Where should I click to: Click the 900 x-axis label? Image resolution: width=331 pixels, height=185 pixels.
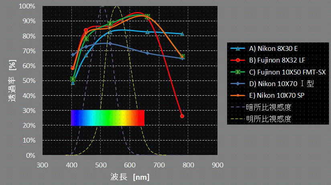pyautogui.click(x=217, y=165)
